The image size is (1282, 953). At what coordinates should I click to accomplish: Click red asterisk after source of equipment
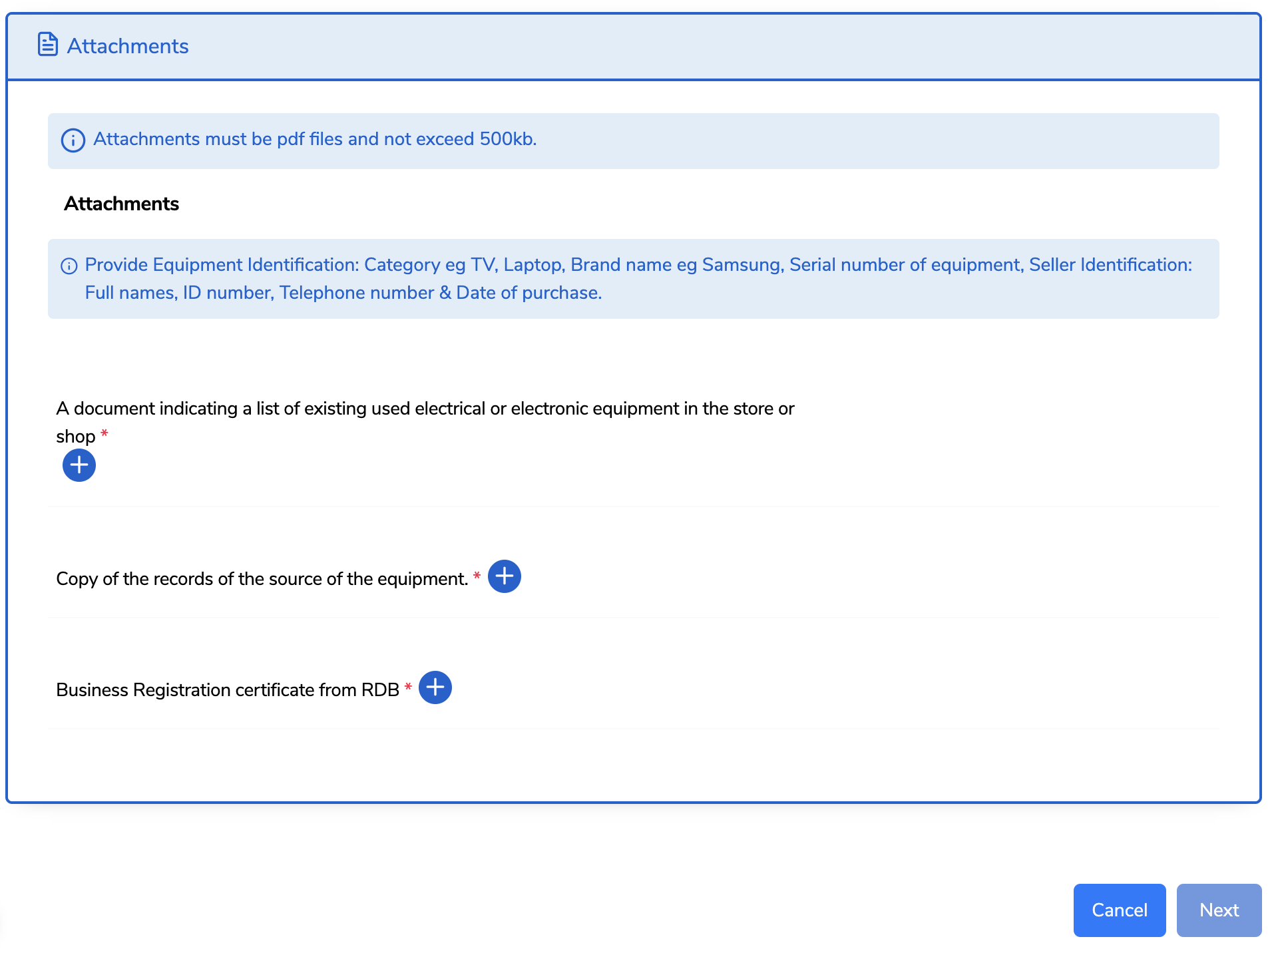(477, 576)
